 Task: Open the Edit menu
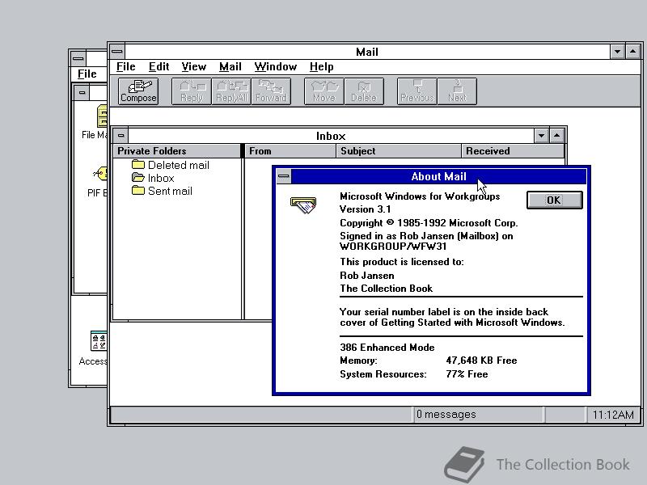(159, 67)
